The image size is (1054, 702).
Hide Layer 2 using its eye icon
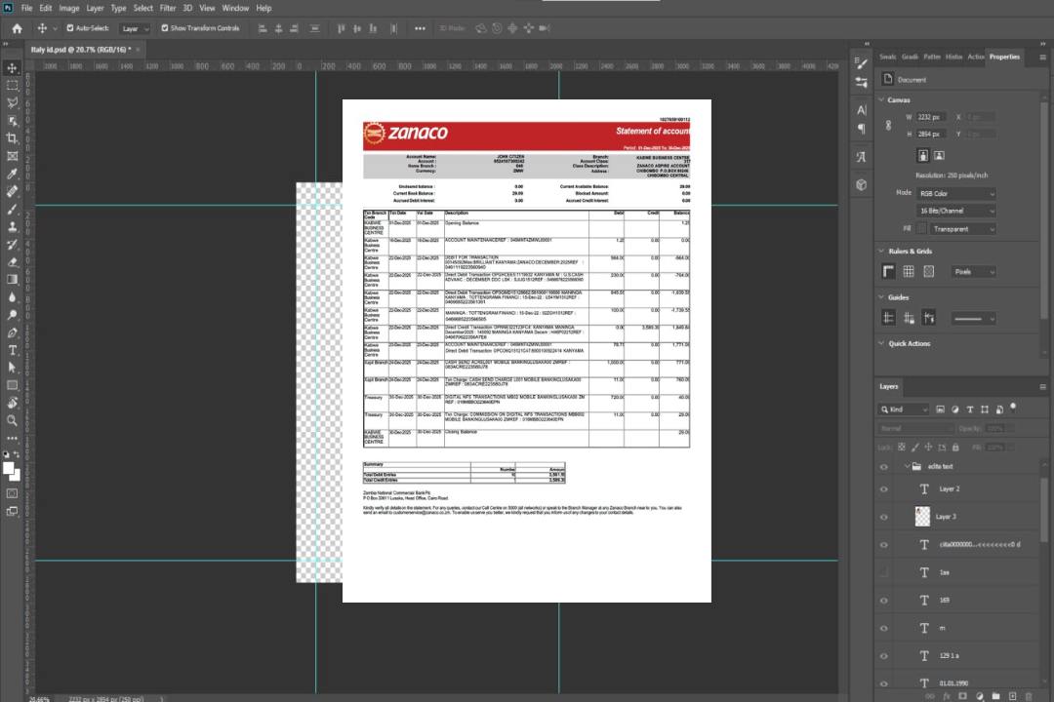(x=884, y=489)
